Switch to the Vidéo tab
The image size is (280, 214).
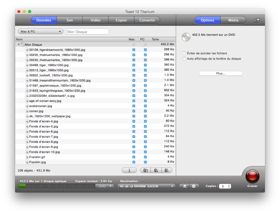95,20
